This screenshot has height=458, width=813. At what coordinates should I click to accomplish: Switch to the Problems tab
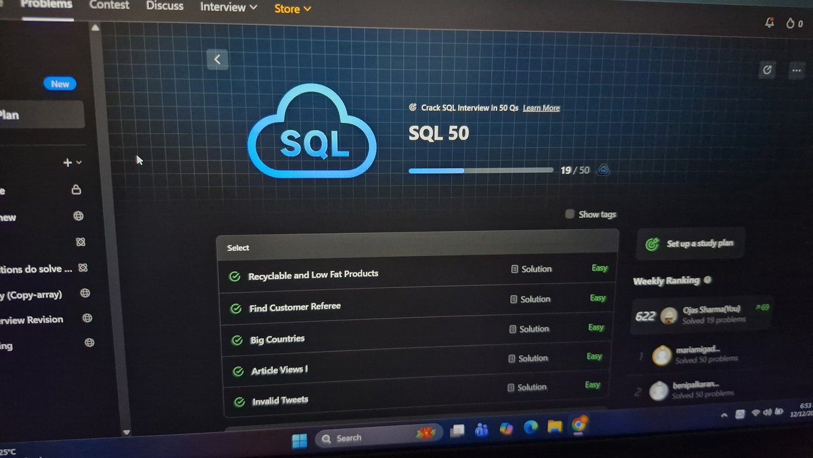click(47, 5)
